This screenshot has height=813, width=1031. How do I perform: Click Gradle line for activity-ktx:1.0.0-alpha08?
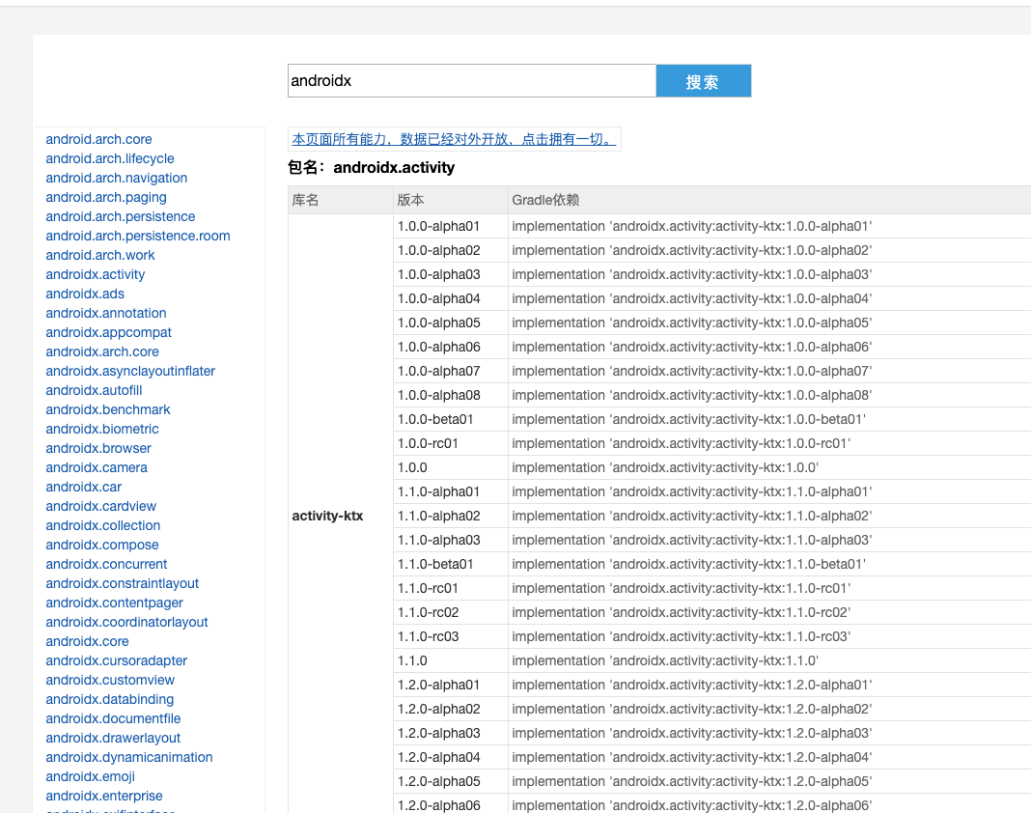tap(692, 395)
